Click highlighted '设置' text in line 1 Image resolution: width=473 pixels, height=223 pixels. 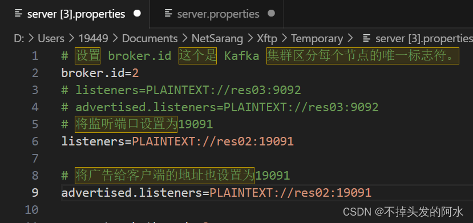click(87, 56)
